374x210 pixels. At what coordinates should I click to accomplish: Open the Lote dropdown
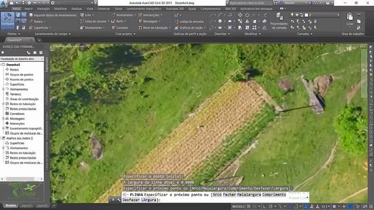pyautogui.click(x=87, y=15)
